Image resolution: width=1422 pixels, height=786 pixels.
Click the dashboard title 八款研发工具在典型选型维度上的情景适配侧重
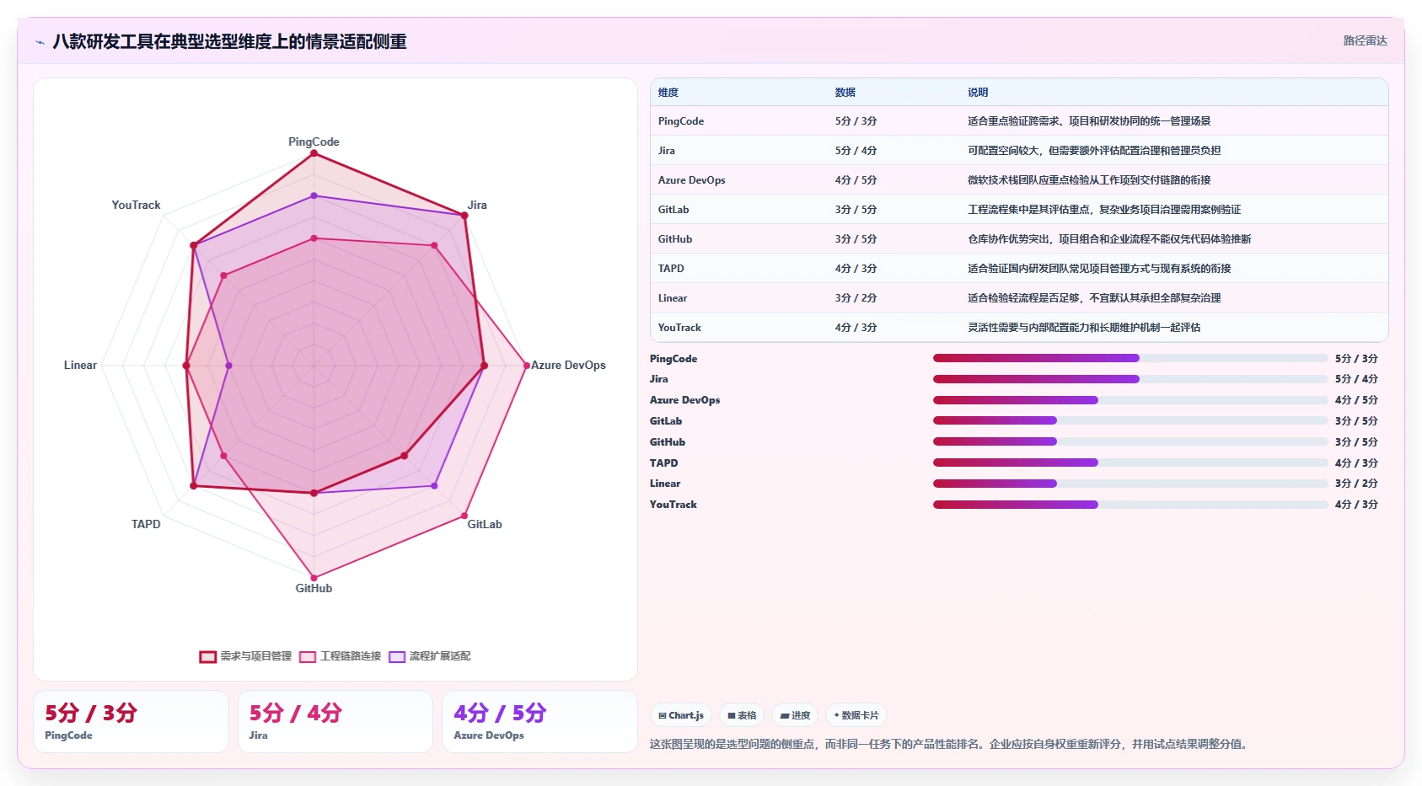point(229,41)
